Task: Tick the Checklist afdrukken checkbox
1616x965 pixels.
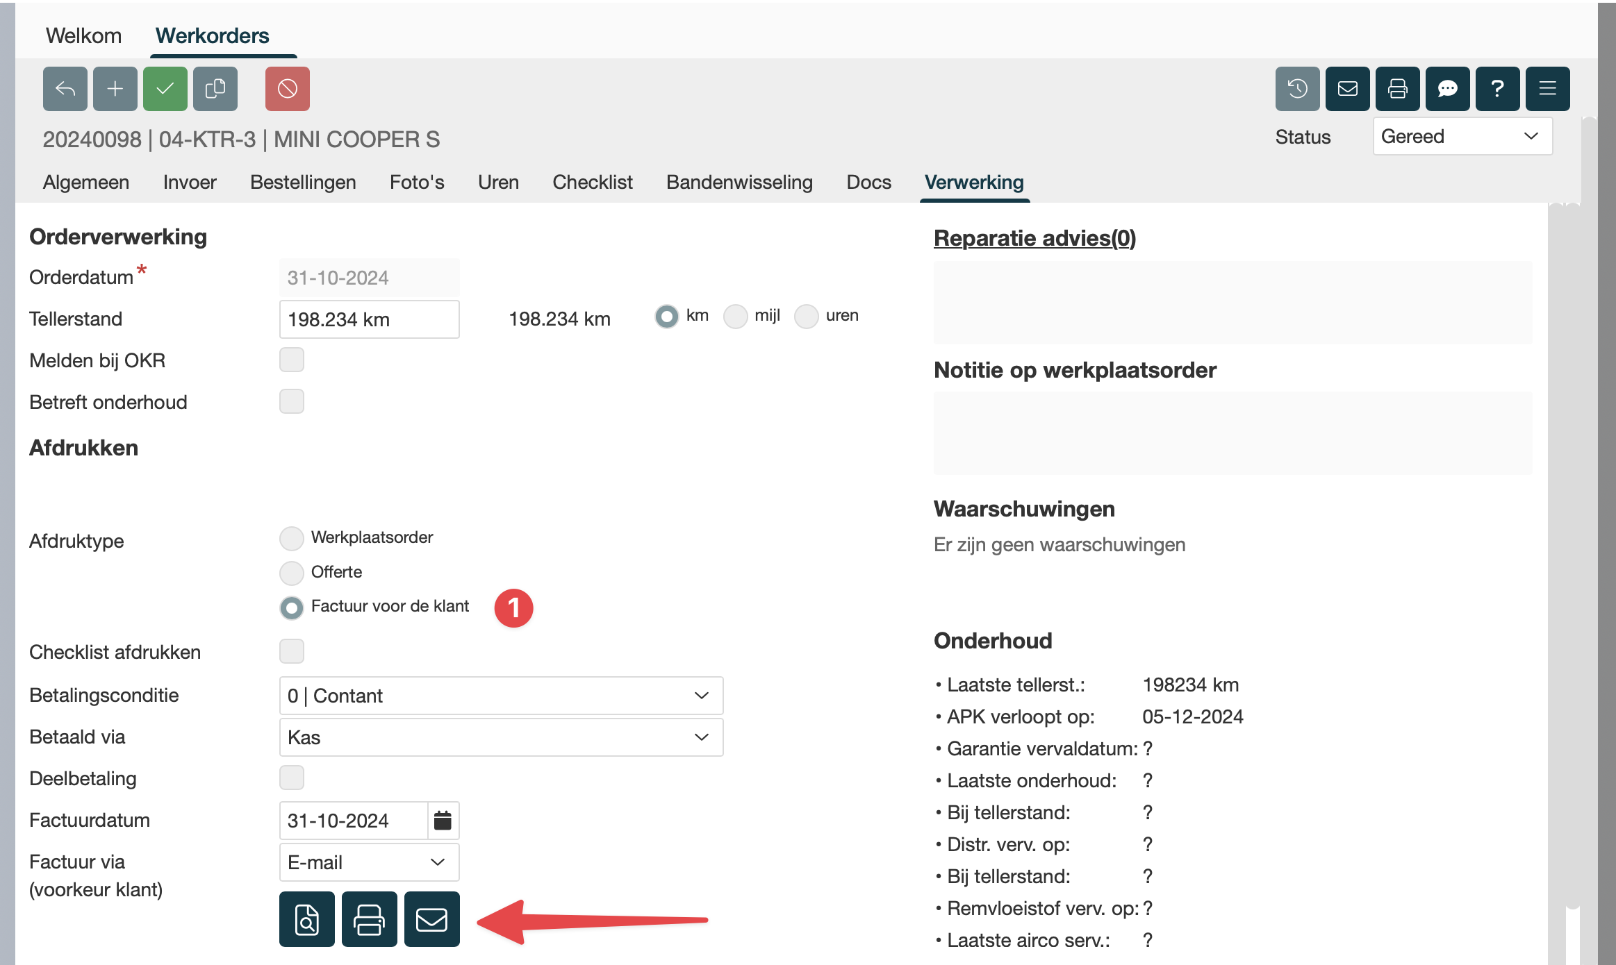Action: click(291, 651)
